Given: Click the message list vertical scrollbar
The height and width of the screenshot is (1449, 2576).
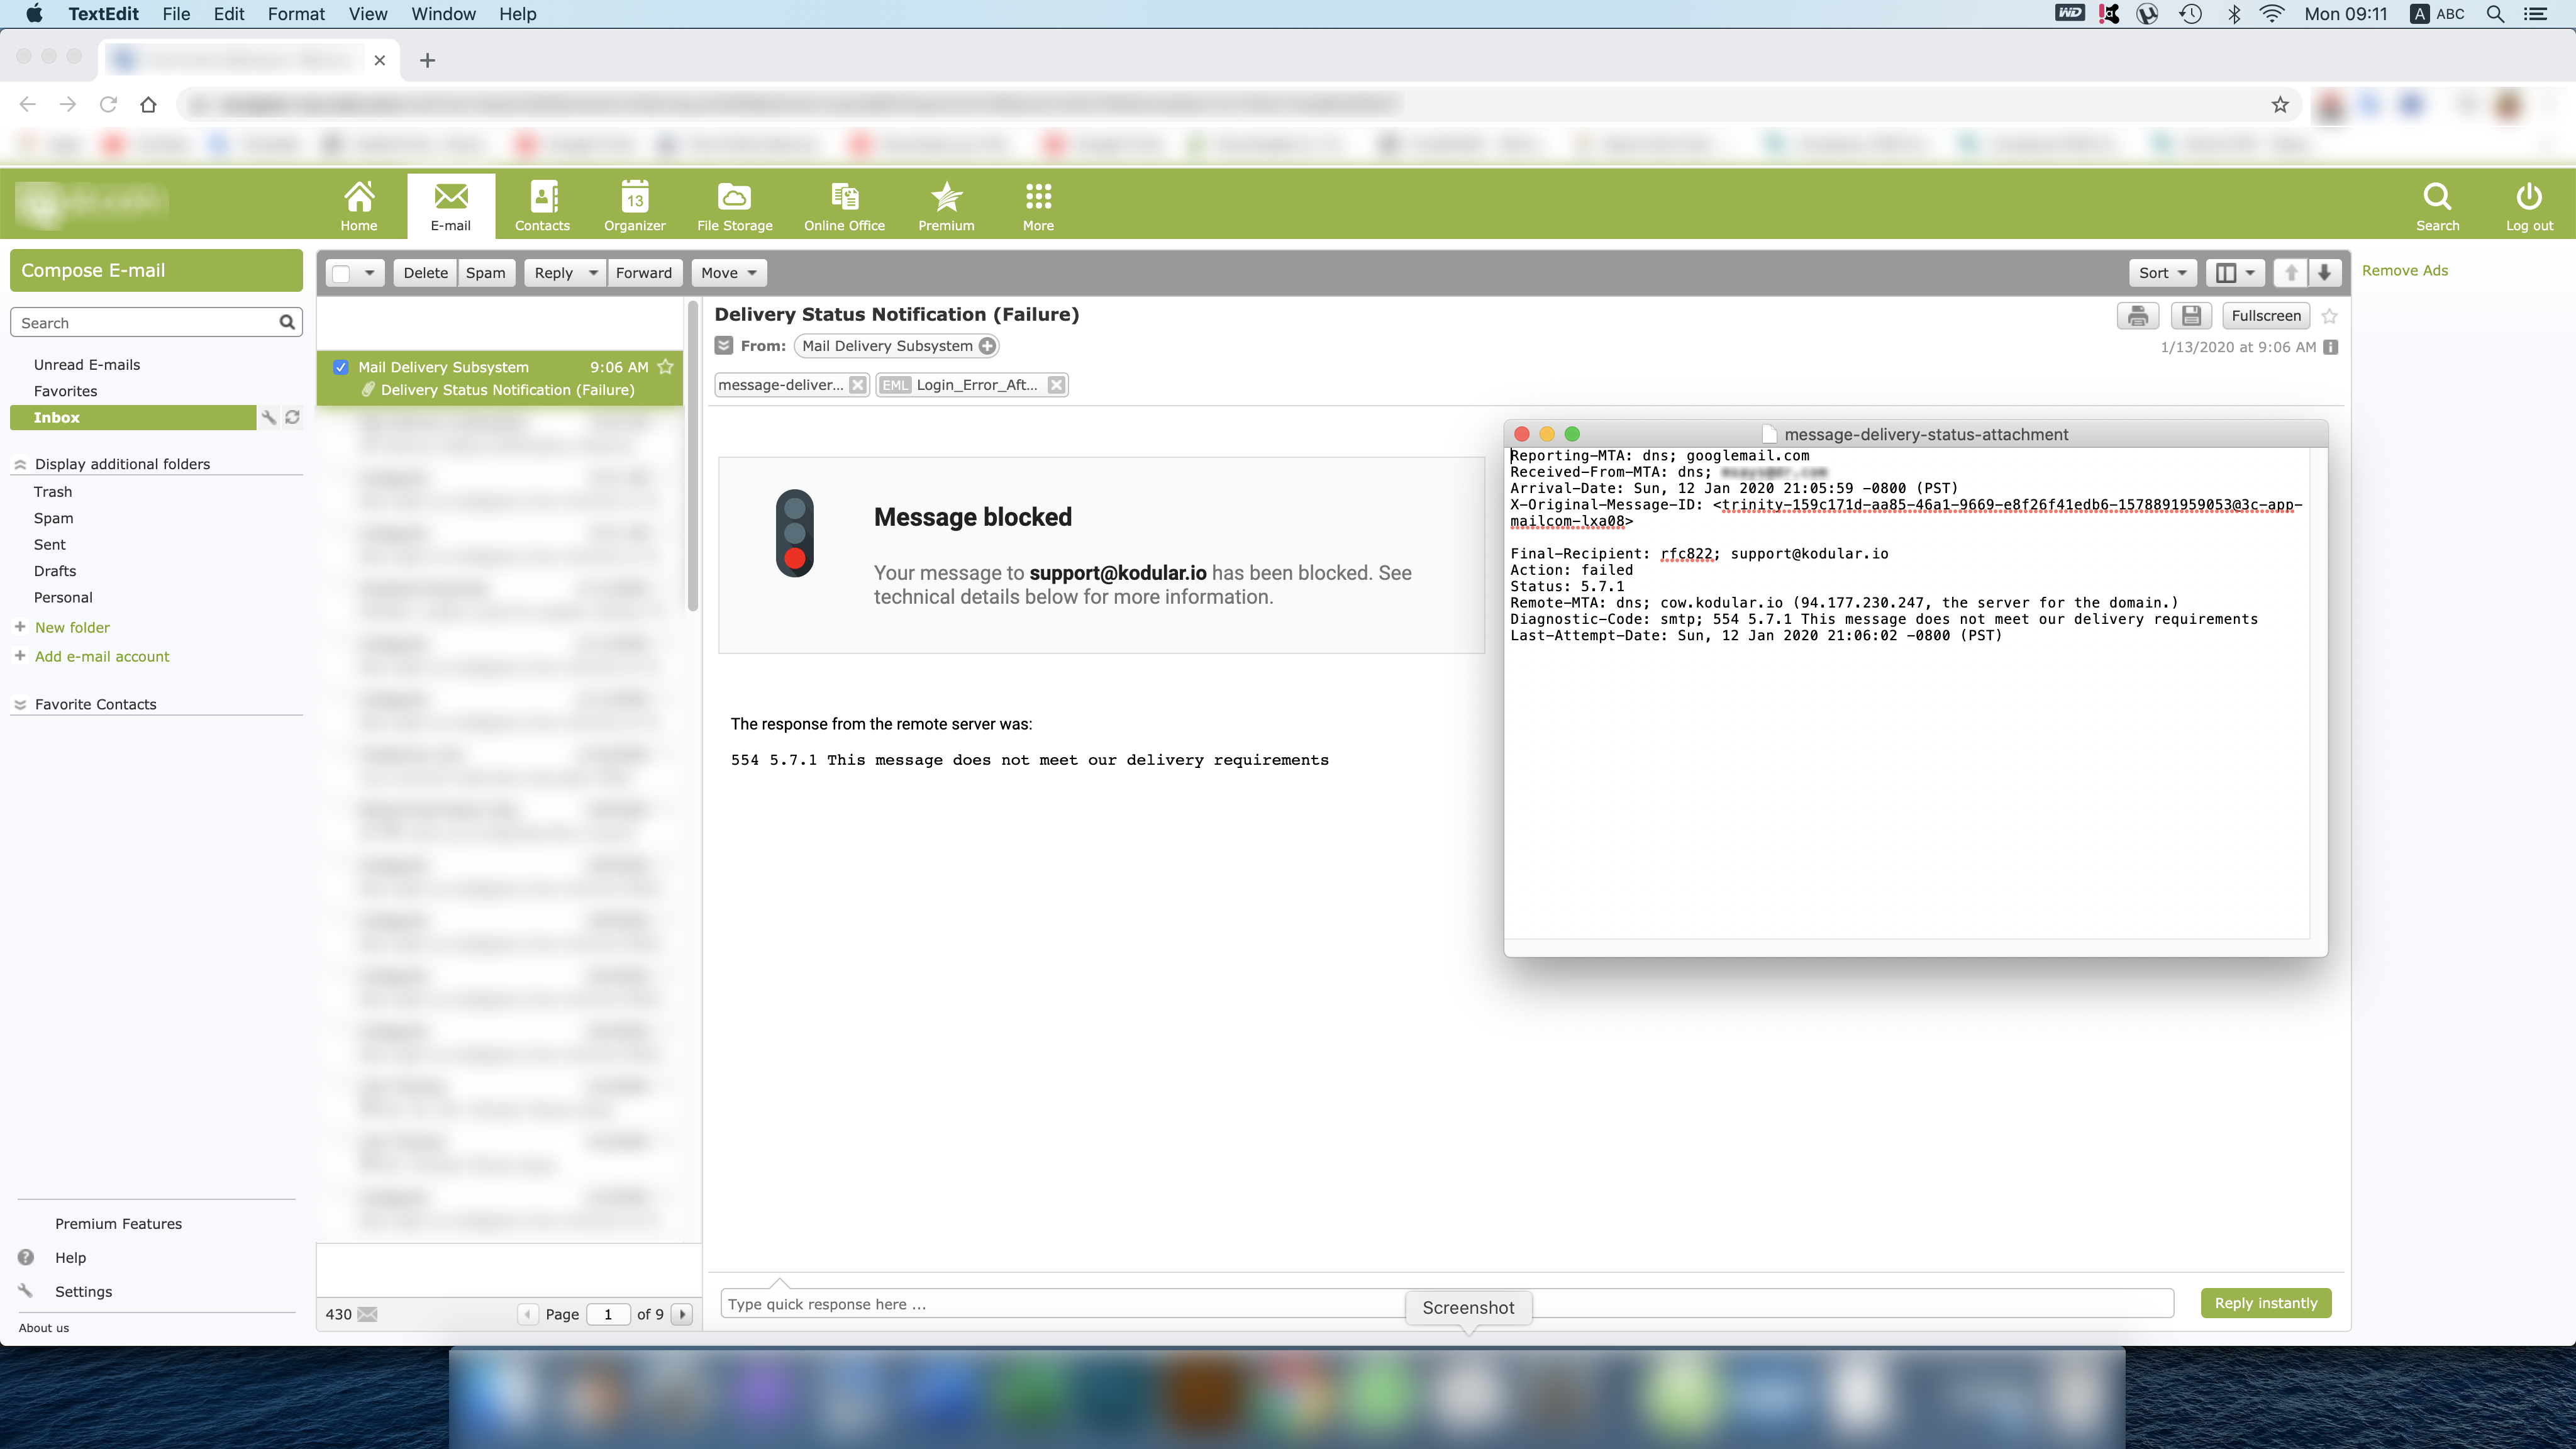Looking at the screenshot, I should click(692, 460).
